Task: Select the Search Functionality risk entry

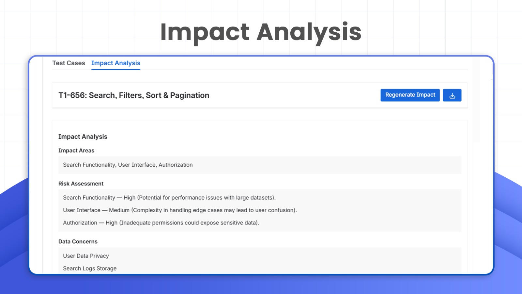Action: click(x=169, y=198)
